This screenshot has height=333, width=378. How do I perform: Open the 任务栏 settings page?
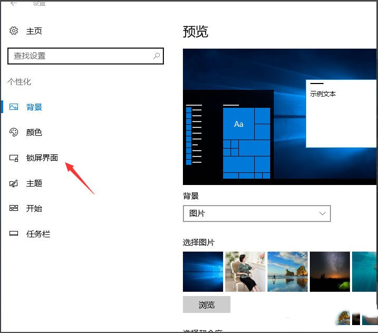point(38,234)
